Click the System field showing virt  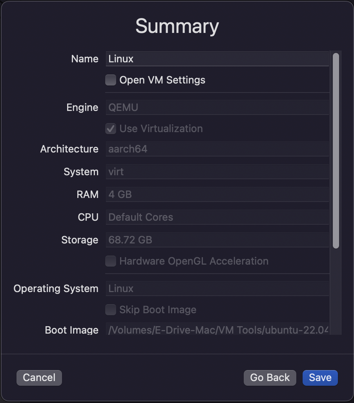coord(217,172)
